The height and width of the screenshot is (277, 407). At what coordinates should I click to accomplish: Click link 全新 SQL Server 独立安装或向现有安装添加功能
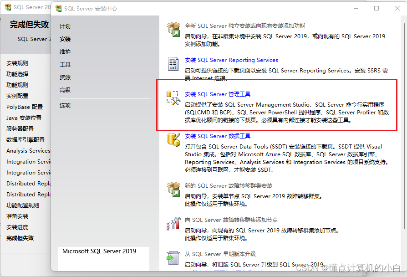point(245,26)
